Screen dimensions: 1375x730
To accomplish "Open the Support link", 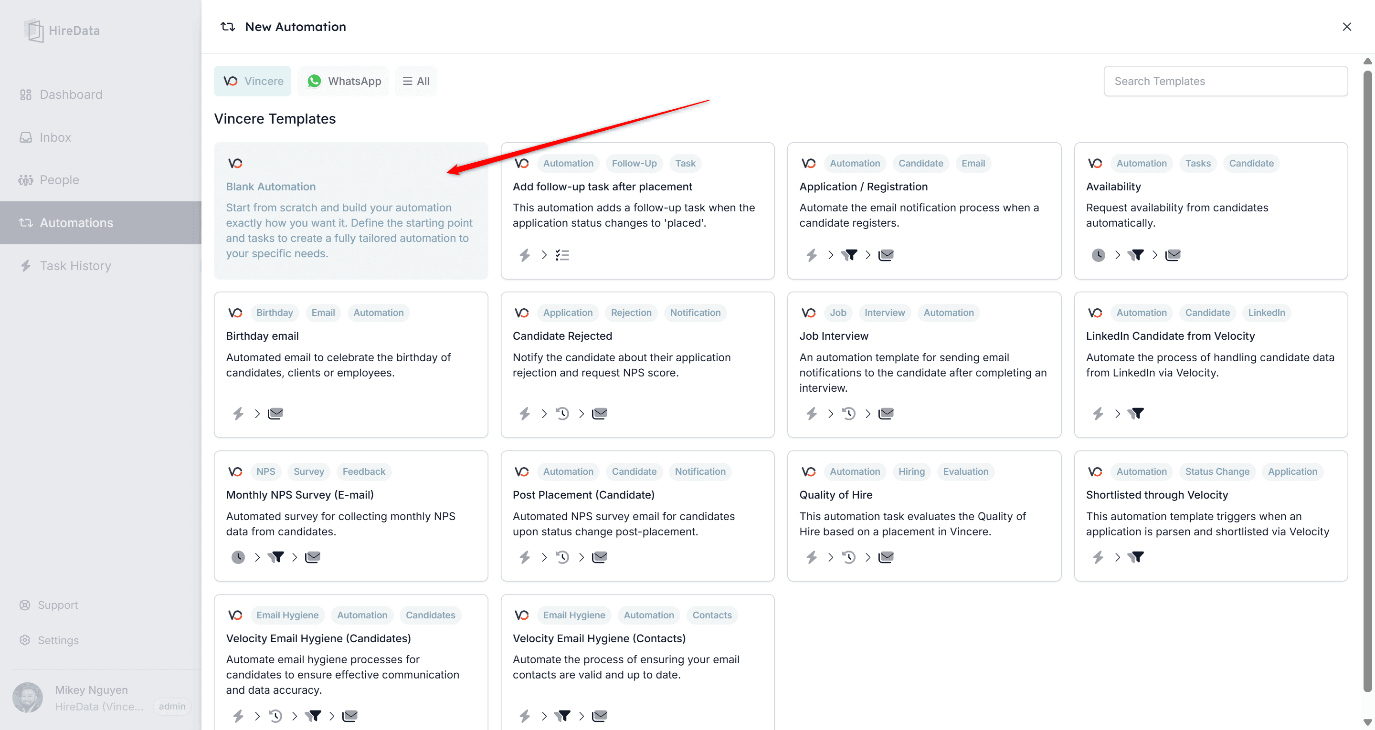I will 49,605.
